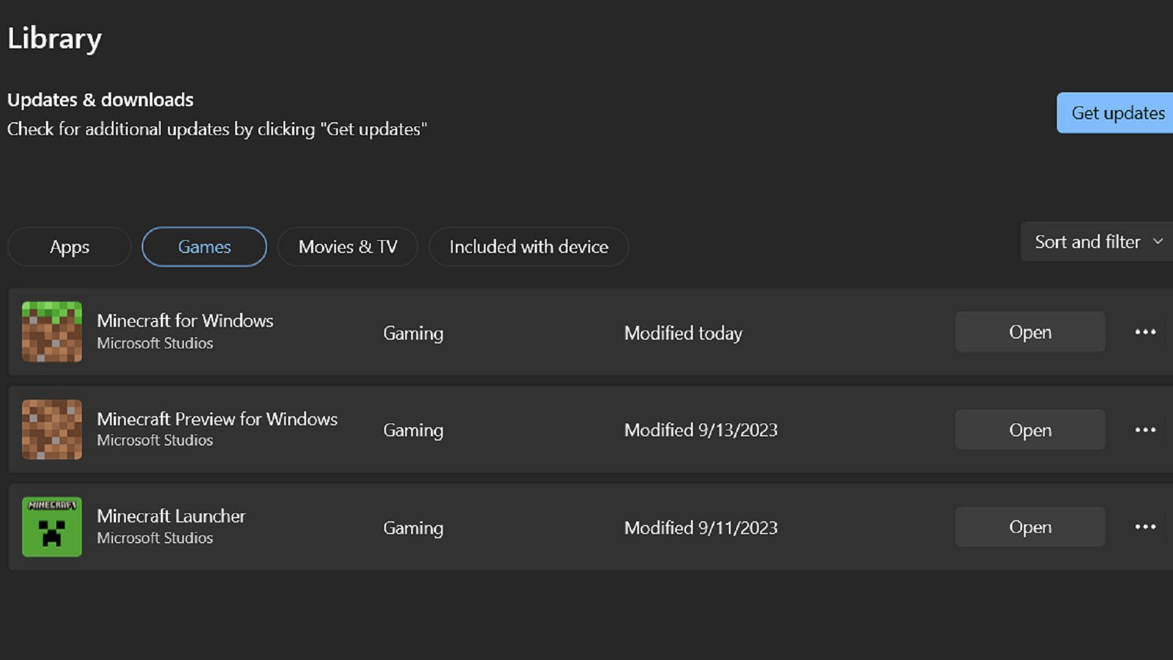Toggle Apps filter selection
Screen dimensions: 1173x660
pos(69,247)
